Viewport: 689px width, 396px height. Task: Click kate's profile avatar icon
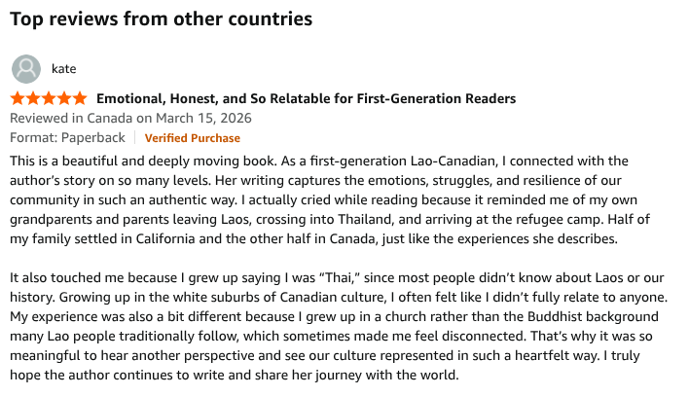(26, 69)
